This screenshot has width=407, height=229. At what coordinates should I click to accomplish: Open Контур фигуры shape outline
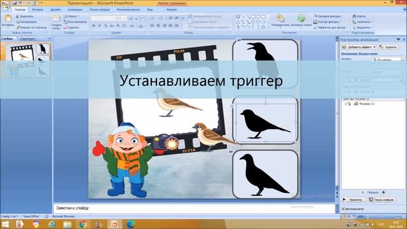coord(328,22)
